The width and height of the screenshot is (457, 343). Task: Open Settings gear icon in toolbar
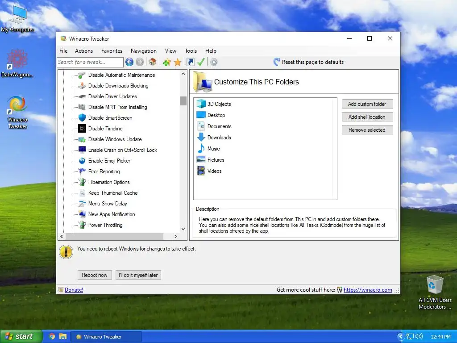tap(214, 62)
